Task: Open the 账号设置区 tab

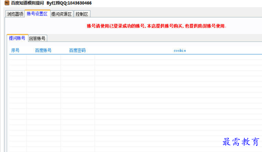Action: click(37, 14)
